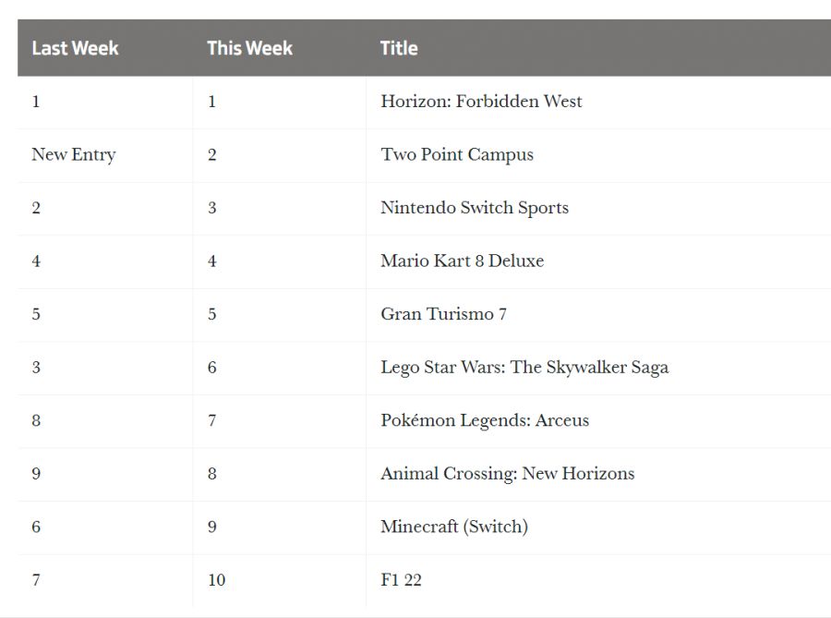Click Pokémon Legends' Last Week rank 8 cell
Image resolution: width=831 pixels, height=618 pixels.
(x=36, y=420)
